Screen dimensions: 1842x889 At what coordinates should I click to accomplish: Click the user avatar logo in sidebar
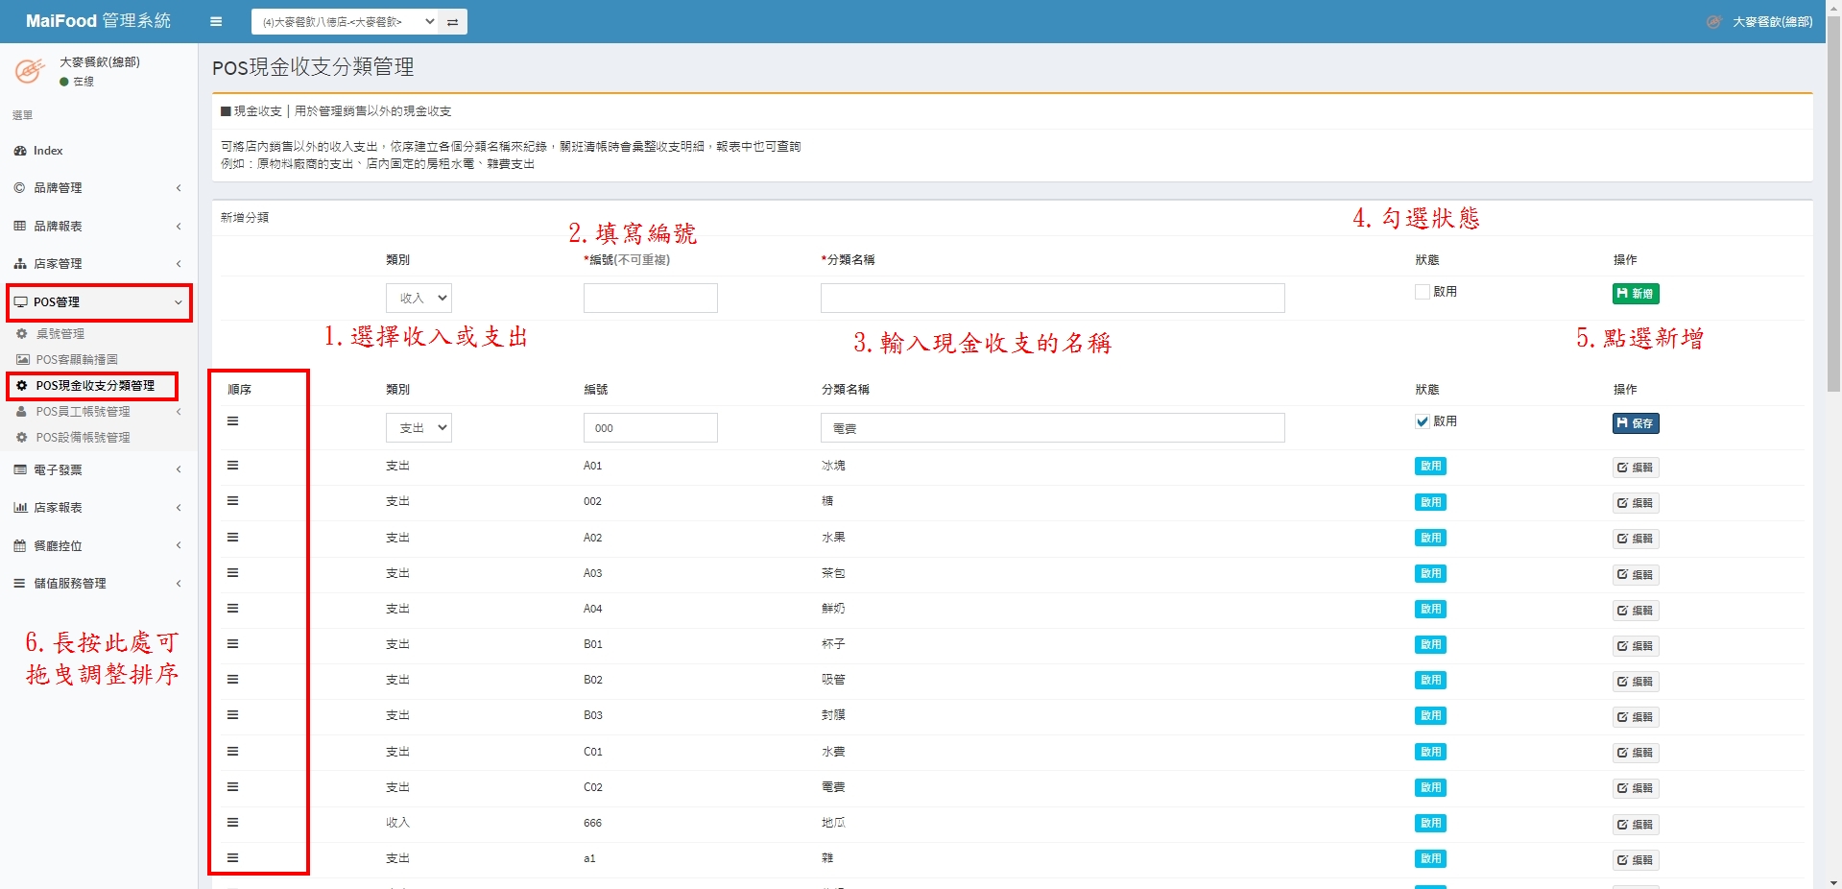pos(30,71)
